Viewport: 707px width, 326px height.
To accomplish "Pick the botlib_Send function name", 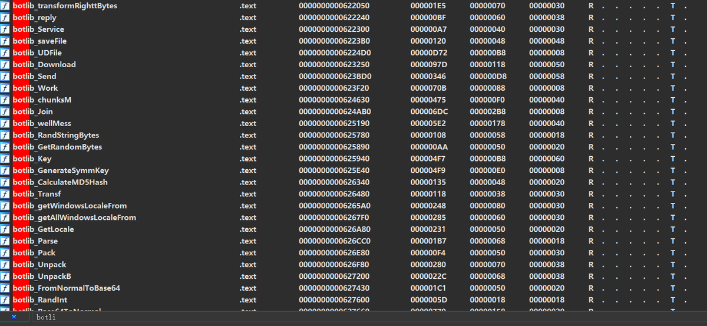I will 35,76.
